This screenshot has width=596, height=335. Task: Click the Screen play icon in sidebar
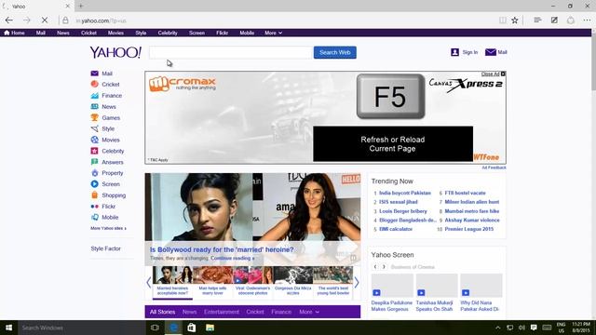[x=95, y=184]
